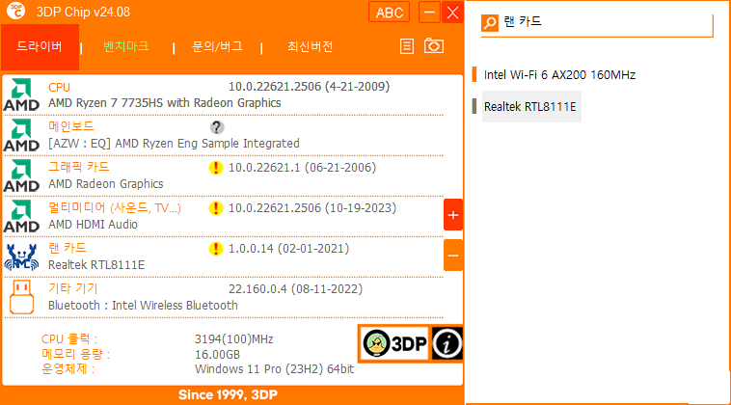This screenshot has height=405, width=731.
Task: Click the ABC language button
Action: (x=390, y=13)
